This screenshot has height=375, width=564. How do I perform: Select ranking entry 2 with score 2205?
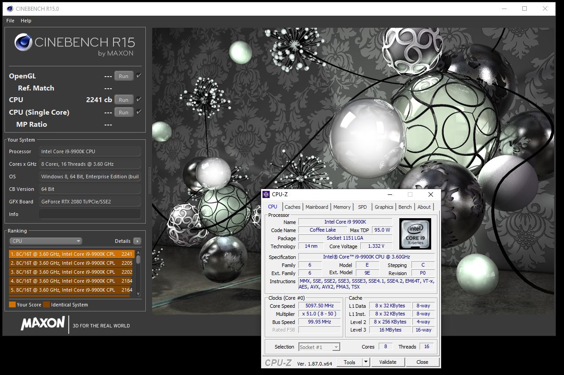point(71,263)
